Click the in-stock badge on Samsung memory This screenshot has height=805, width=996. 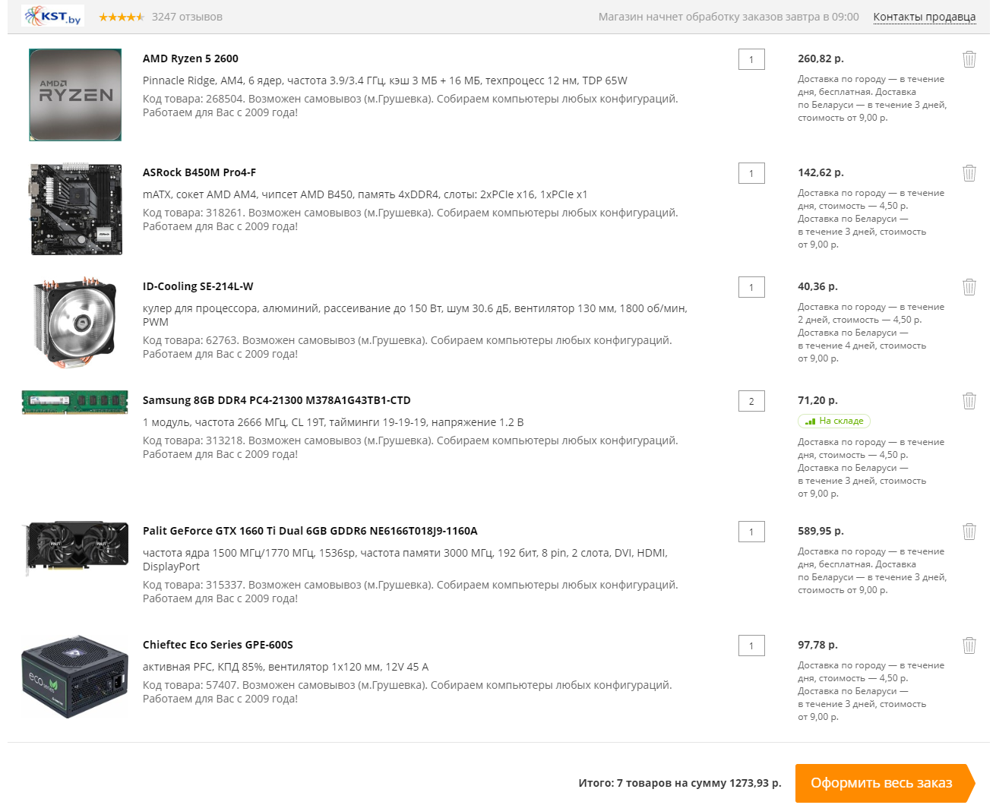click(833, 421)
